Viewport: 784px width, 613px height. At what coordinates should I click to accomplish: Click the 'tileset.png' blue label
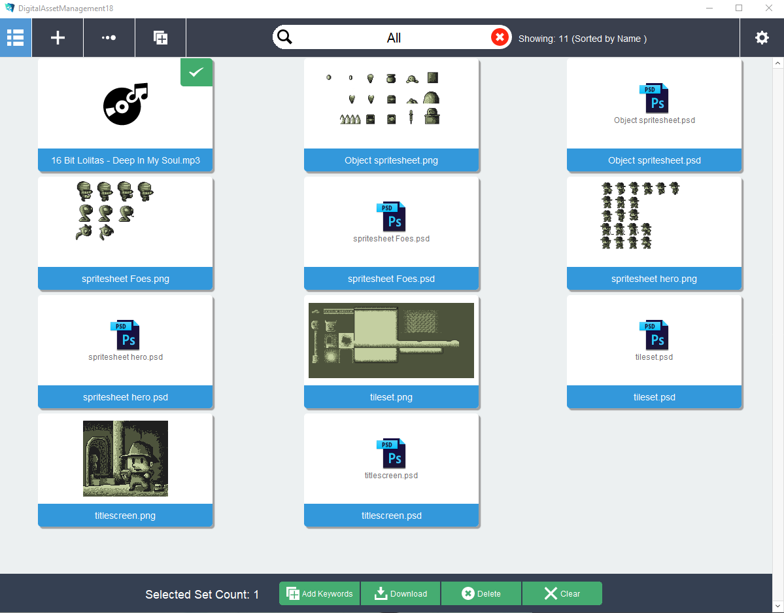(x=391, y=397)
